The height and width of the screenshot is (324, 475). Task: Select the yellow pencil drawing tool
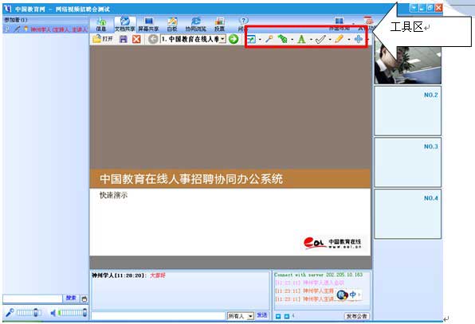click(x=340, y=39)
